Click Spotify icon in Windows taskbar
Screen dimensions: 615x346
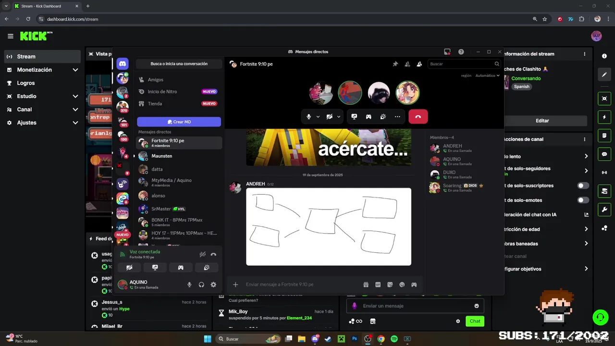394,339
